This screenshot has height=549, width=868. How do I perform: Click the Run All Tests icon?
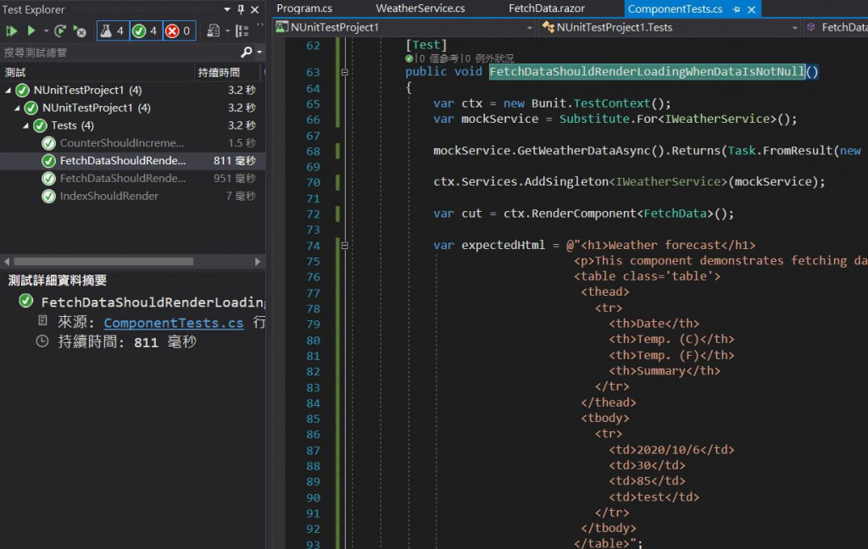(x=11, y=31)
